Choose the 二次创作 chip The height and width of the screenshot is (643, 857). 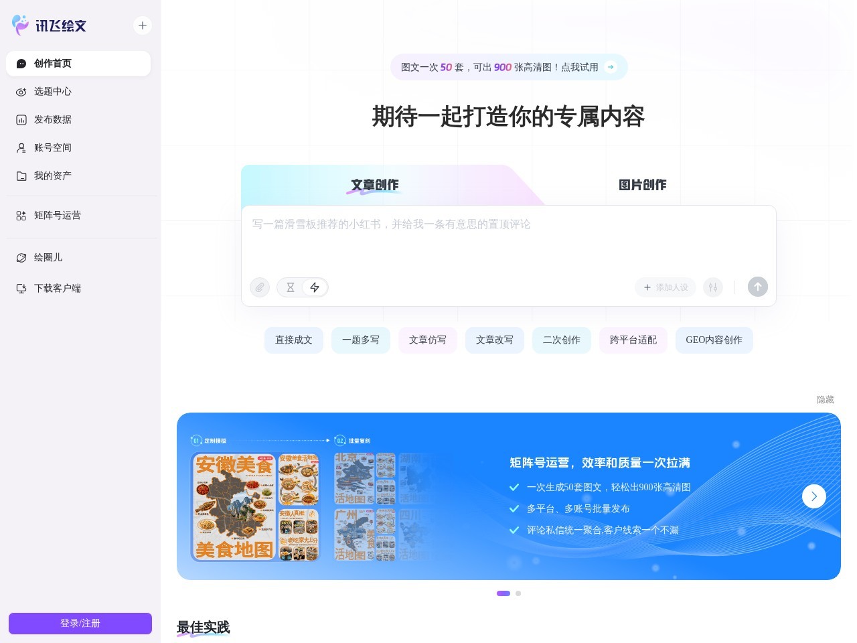tap(562, 340)
